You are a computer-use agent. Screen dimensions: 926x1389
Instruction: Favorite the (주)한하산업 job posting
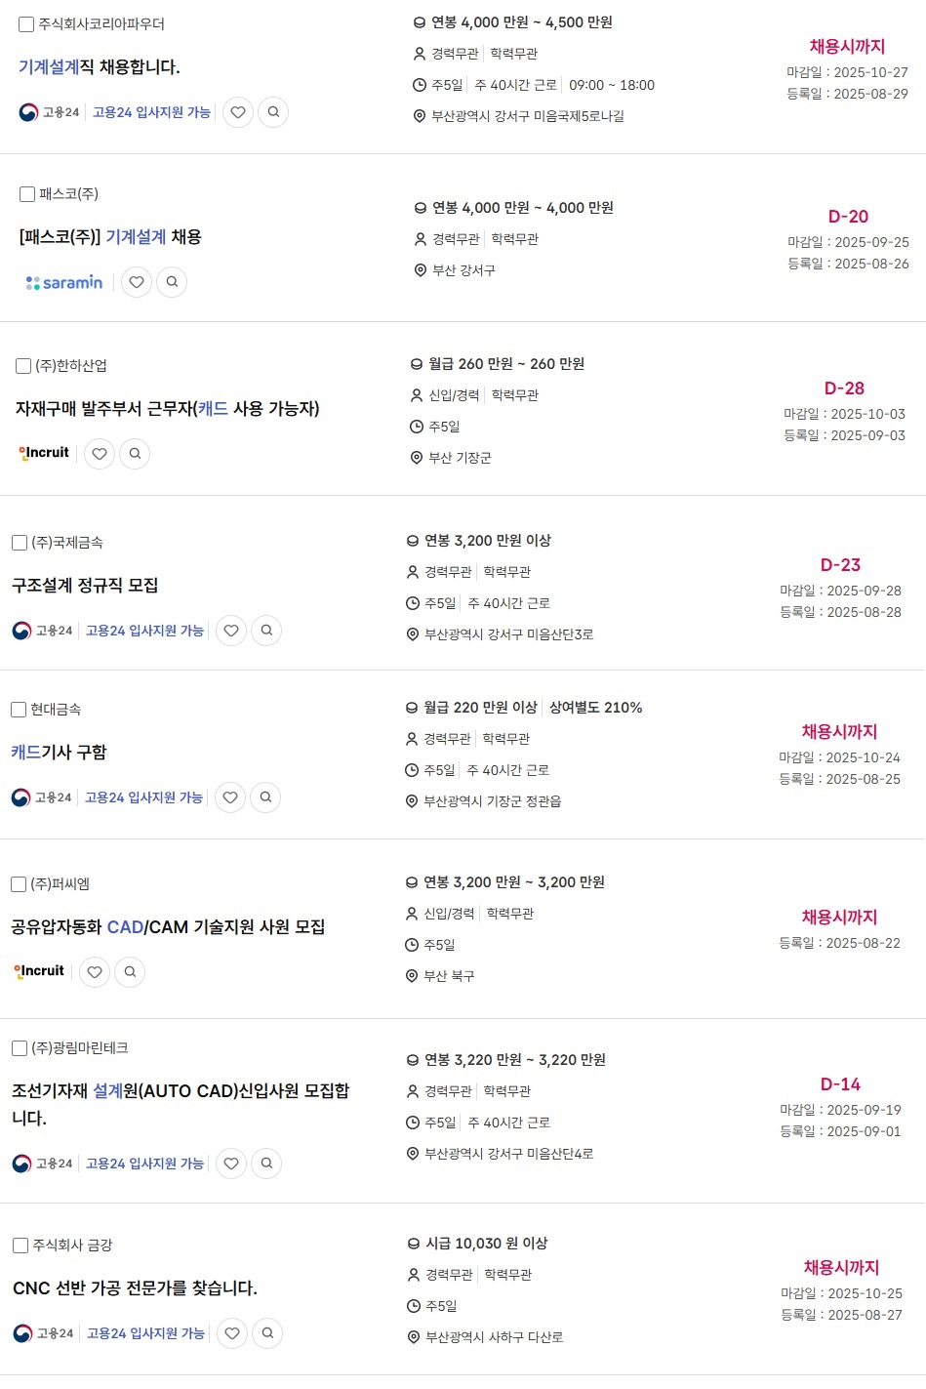click(100, 454)
